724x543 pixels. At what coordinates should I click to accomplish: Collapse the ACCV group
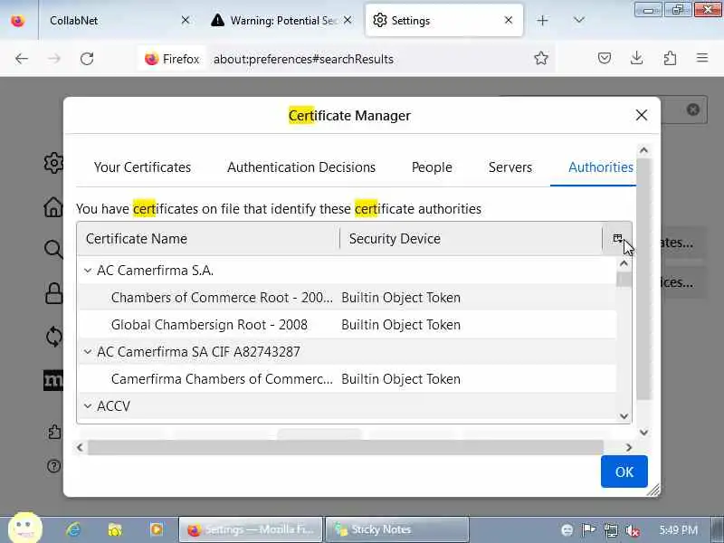coord(88,406)
